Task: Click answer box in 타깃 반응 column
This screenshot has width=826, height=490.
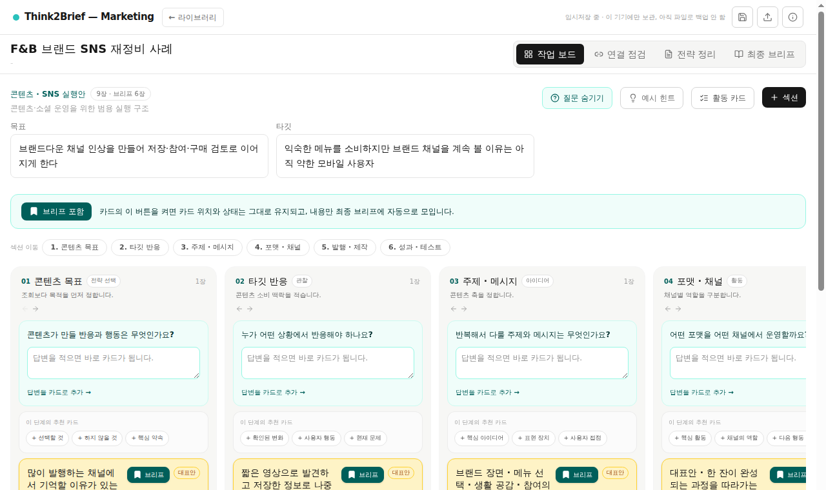Action: 328,363
